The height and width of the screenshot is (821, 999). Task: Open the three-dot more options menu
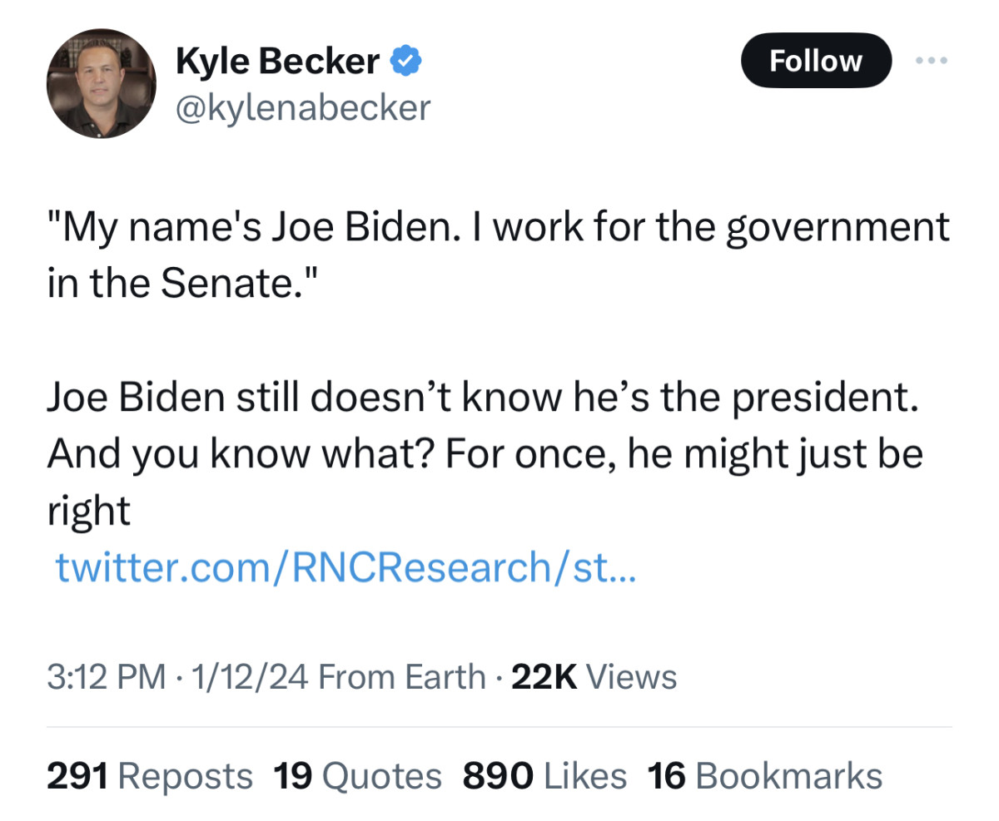click(x=930, y=61)
